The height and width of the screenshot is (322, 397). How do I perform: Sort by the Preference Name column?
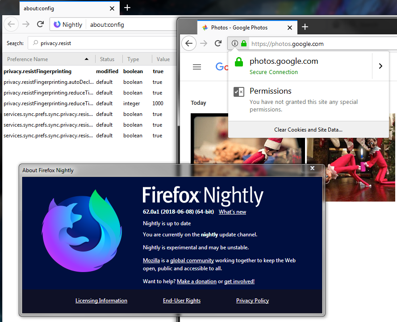[x=48, y=59]
